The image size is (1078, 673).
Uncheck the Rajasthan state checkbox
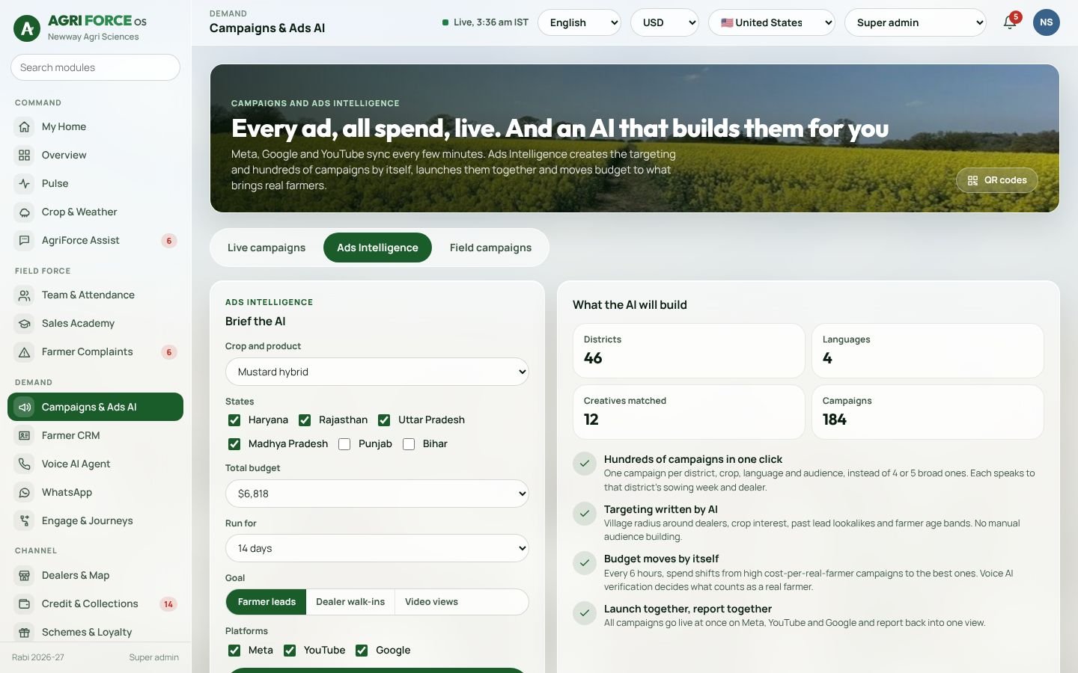[305, 420]
